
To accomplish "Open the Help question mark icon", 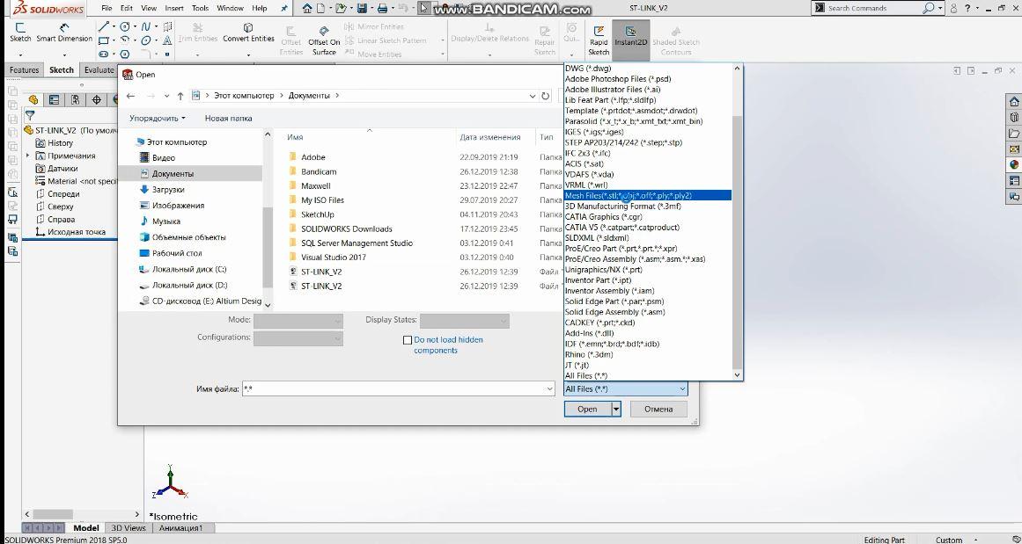I will [x=968, y=9].
